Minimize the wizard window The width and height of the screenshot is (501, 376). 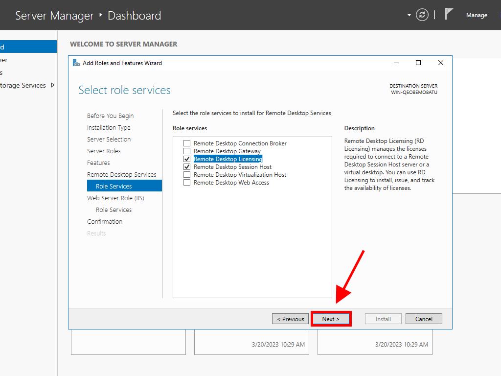(x=395, y=63)
